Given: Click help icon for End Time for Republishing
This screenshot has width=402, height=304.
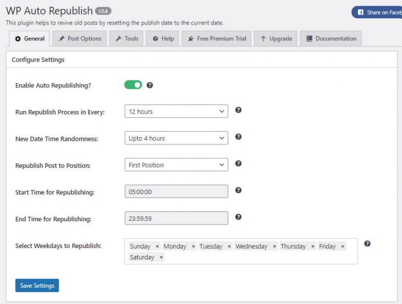Looking at the screenshot, I should [x=238, y=217].
